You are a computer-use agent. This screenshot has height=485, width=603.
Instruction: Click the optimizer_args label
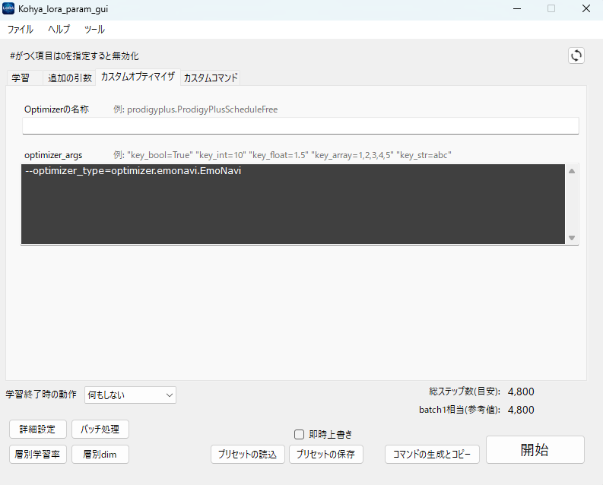click(53, 155)
